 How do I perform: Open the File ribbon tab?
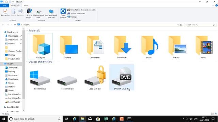(4, 5)
